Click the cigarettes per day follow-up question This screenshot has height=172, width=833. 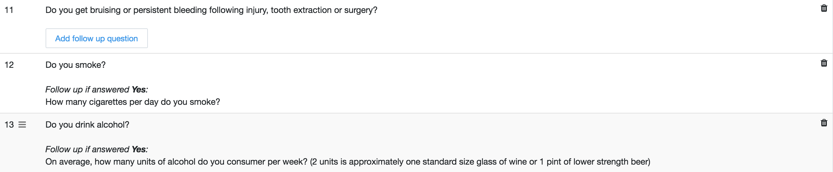[132, 102]
